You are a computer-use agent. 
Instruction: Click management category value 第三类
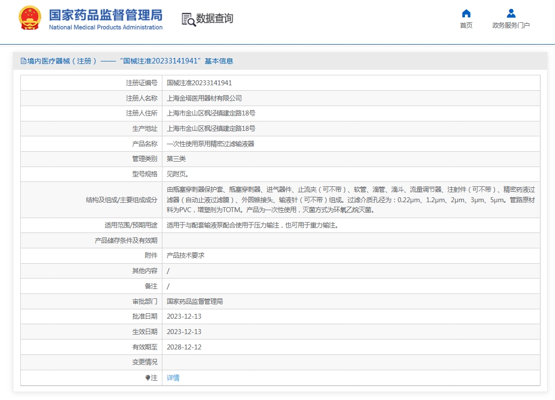click(176, 159)
